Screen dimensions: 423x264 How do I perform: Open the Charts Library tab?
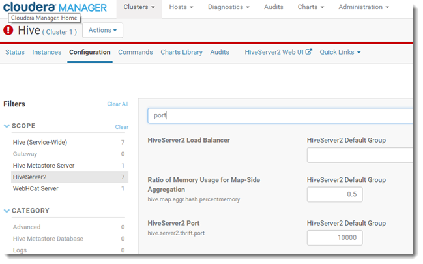coord(181,52)
